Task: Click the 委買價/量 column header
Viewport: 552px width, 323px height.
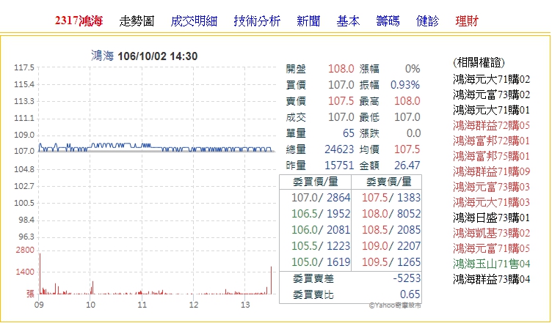Action: coord(316,182)
